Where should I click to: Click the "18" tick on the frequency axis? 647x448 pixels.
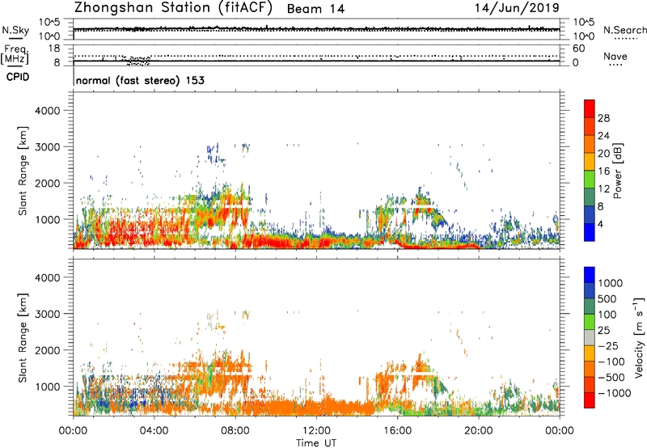(x=54, y=49)
